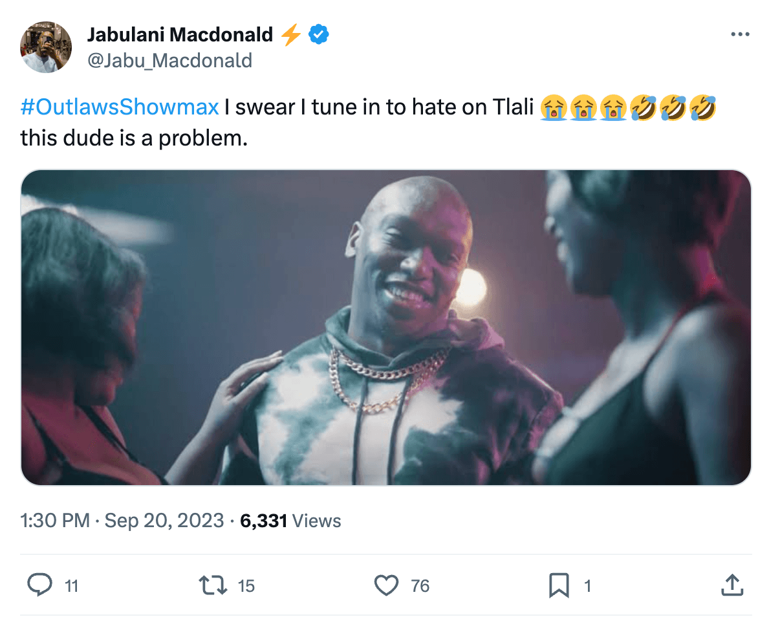Click the 6,331 Views count
769x619 pixels.
(x=290, y=521)
